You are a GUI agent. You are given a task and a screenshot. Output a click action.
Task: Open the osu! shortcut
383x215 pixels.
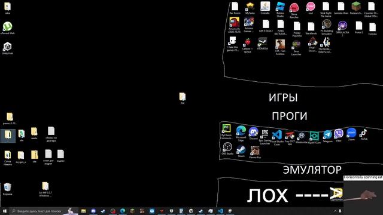(x=311, y=8)
